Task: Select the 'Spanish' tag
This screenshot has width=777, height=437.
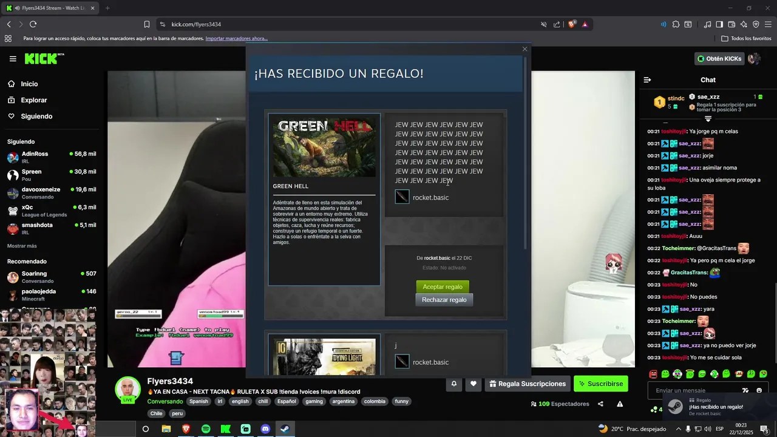Action: click(198, 401)
